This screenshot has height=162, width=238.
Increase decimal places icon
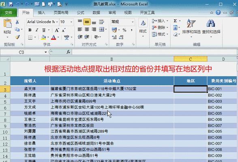click(x=114, y=37)
